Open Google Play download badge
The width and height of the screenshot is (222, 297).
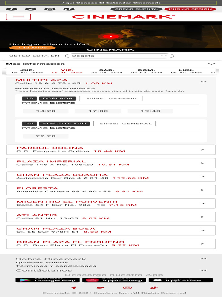(47, 280)
